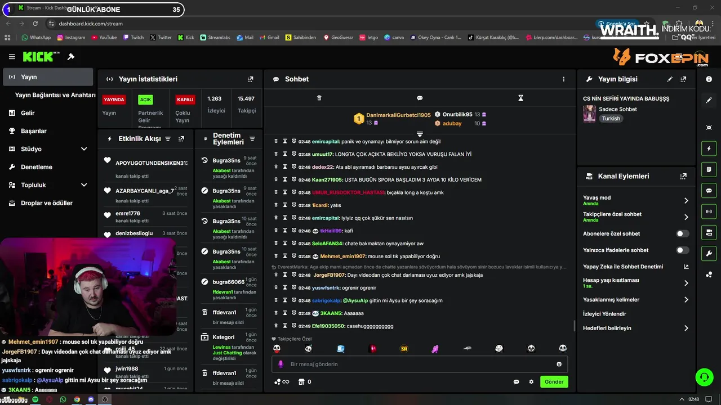Screen dimensions: 721x405
Task: Toggle Yalnızca ifadelerle sohbet switch
Action: [x=682, y=250]
